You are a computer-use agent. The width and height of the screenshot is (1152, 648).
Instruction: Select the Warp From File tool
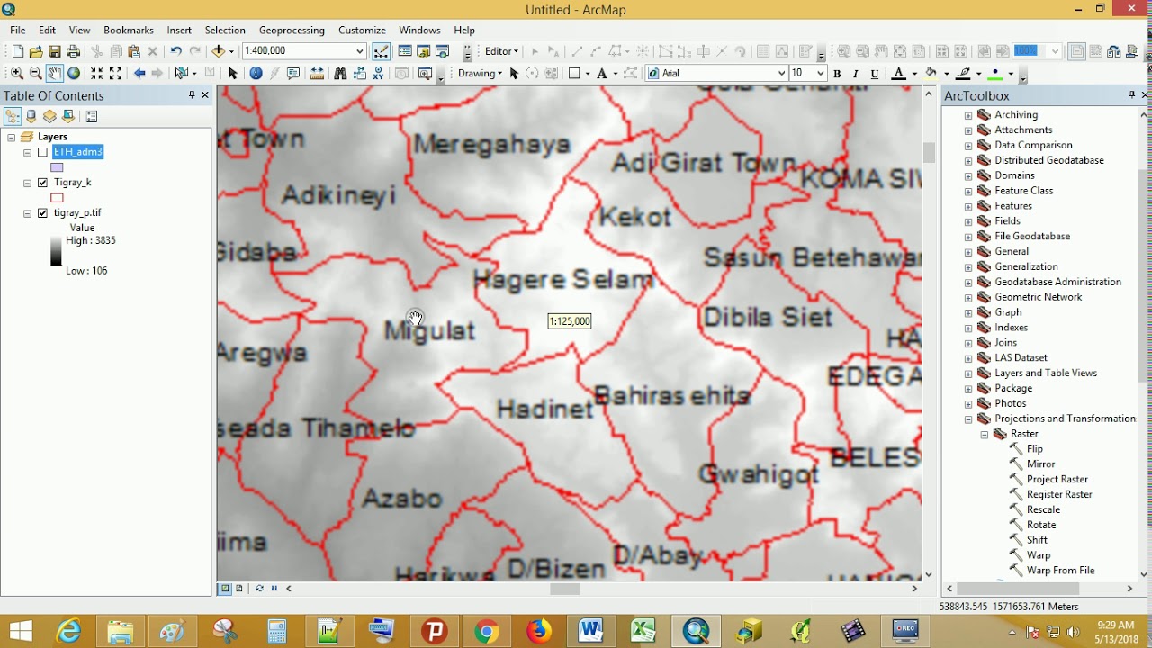point(1060,571)
